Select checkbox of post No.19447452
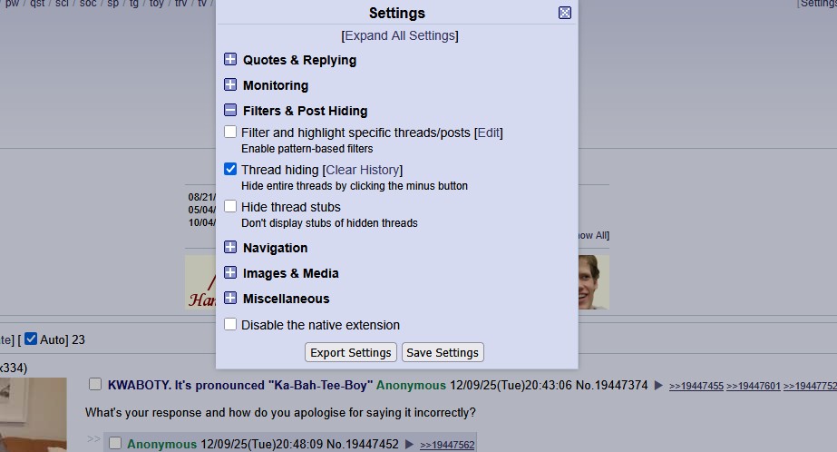 tap(115, 444)
